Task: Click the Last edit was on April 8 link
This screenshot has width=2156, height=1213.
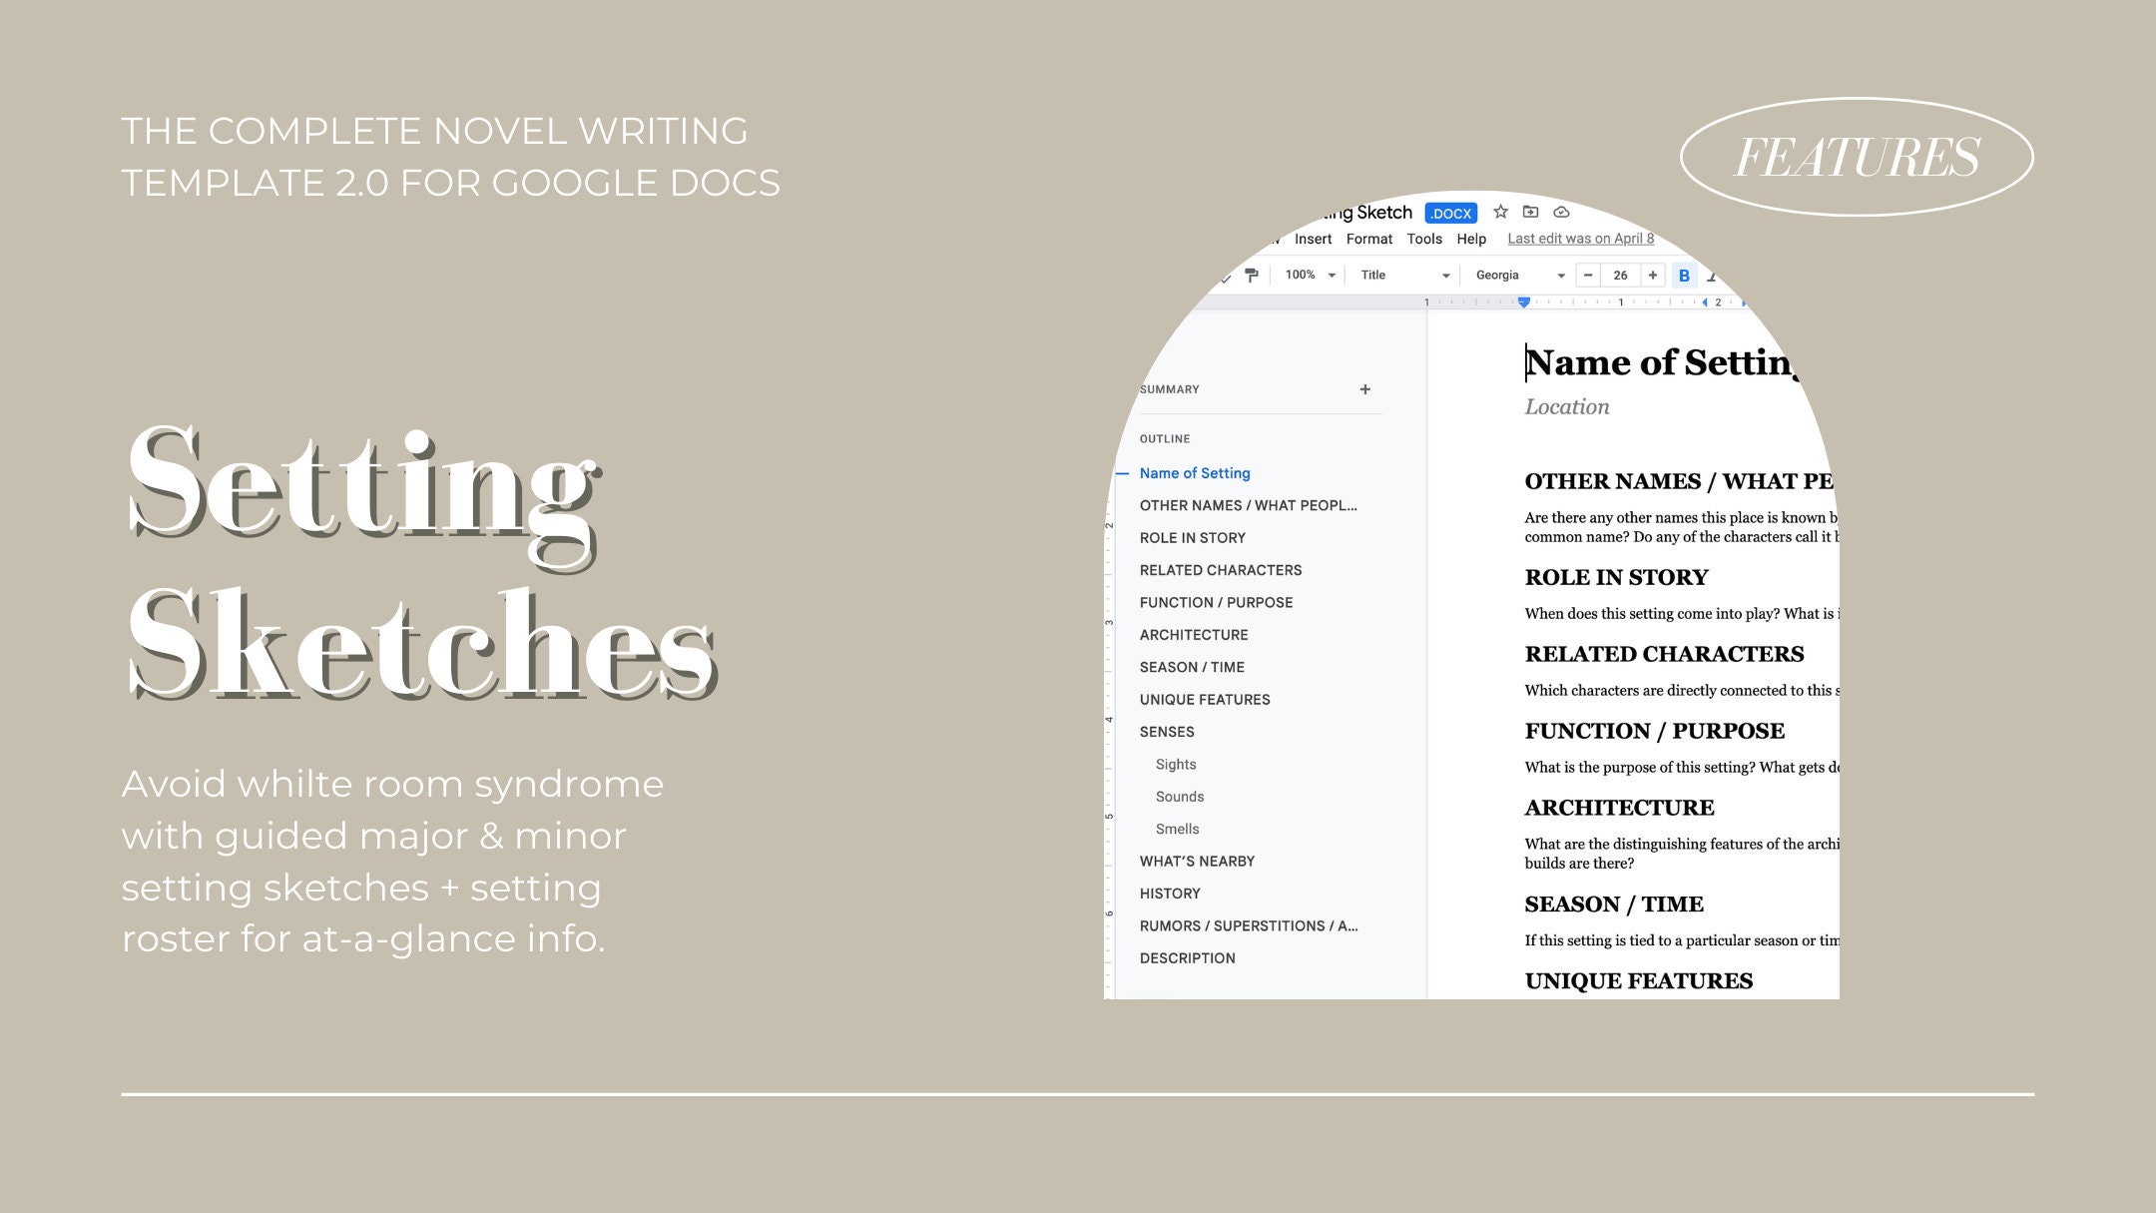Action: pyautogui.click(x=1580, y=239)
